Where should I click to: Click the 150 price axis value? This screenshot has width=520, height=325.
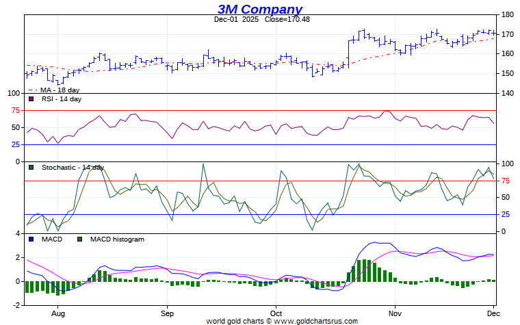[508, 73]
